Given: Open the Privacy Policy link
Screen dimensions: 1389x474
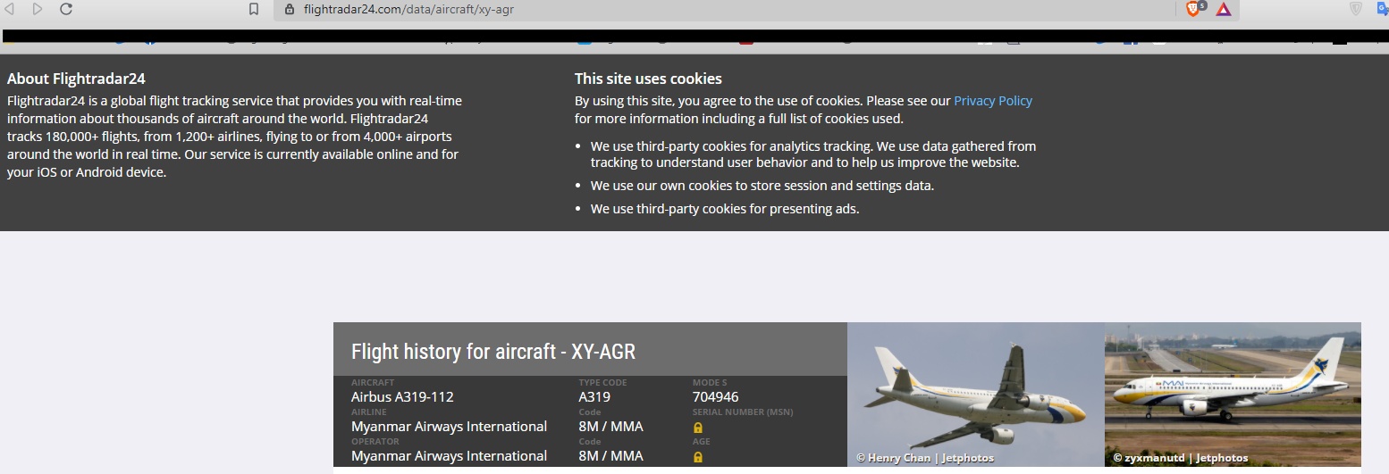Looking at the screenshot, I should point(992,101).
